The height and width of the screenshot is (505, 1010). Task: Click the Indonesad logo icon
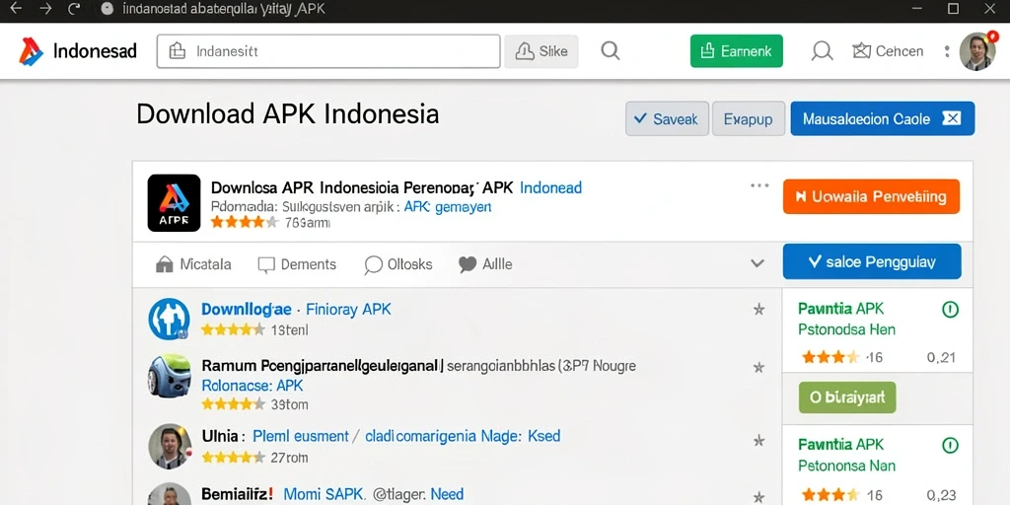(31, 51)
